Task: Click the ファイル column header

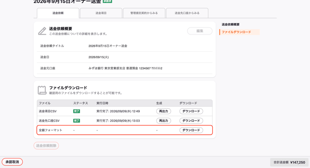Action: coord(44,103)
